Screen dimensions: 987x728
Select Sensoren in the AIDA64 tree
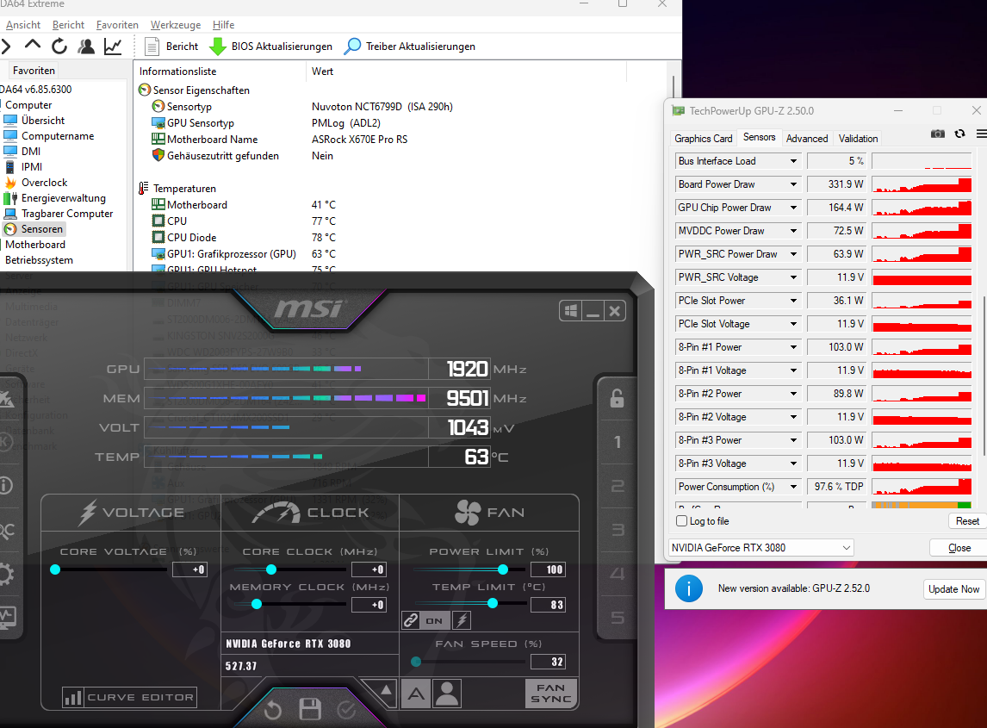click(x=34, y=229)
